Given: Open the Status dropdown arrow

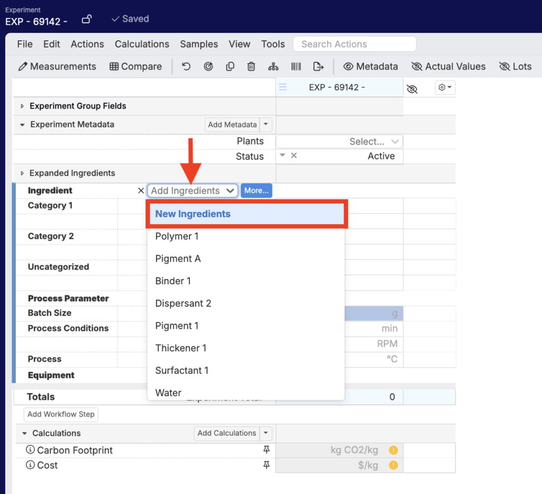Looking at the screenshot, I should (283, 155).
